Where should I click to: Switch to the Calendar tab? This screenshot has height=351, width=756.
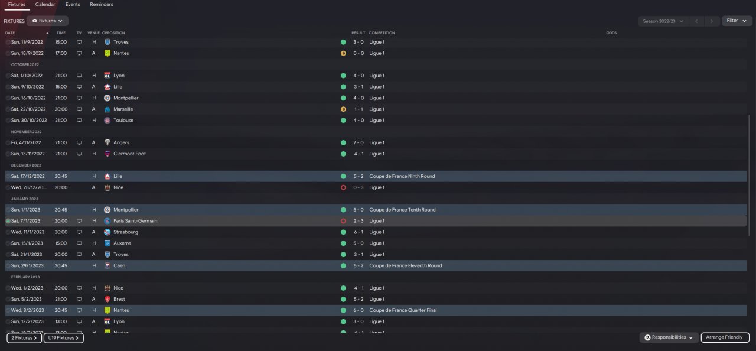click(x=45, y=4)
